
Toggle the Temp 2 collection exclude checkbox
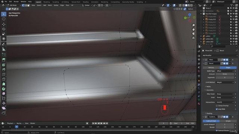point(228,8)
